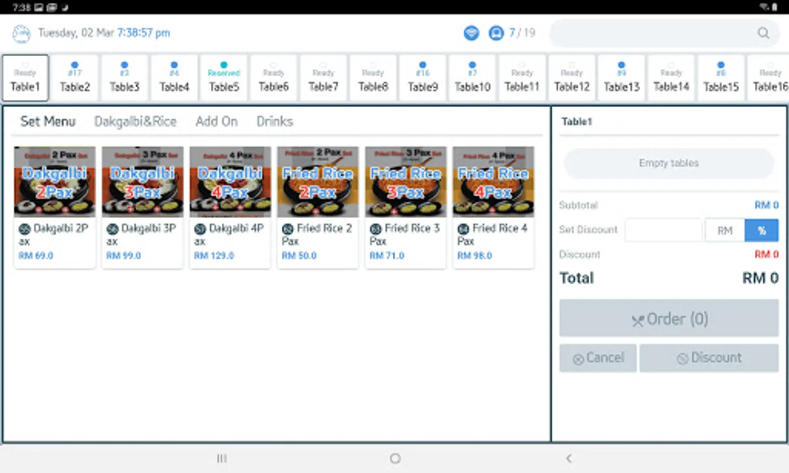Switch discount type to RM
The height and width of the screenshot is (473, 789).
coord(725,230)
